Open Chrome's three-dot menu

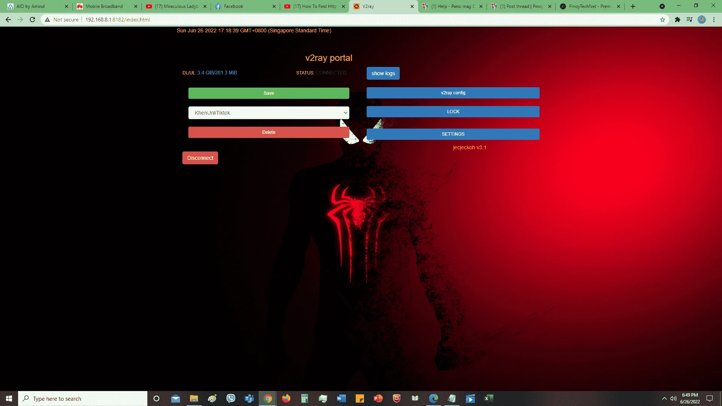point(714,20)
